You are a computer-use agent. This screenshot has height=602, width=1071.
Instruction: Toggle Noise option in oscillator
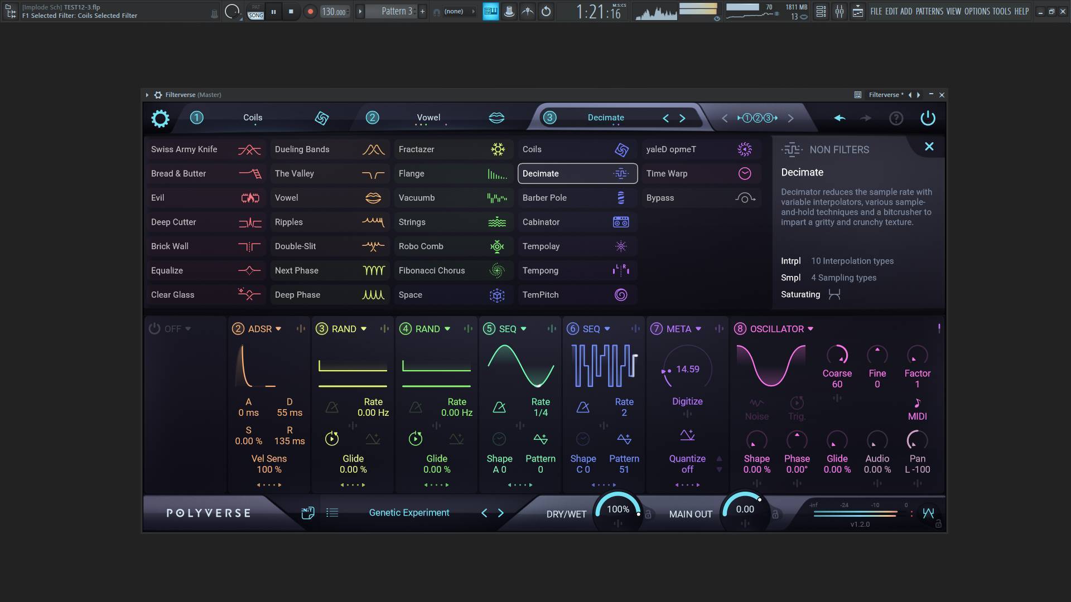point(756,409)
